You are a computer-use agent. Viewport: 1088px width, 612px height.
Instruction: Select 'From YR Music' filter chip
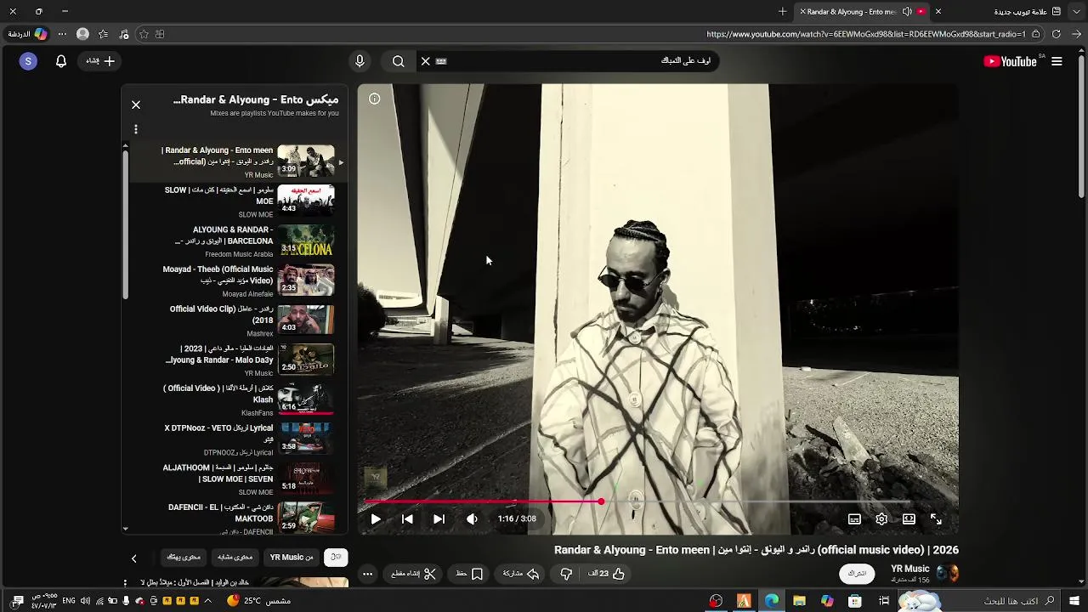(x=292, y=558)
